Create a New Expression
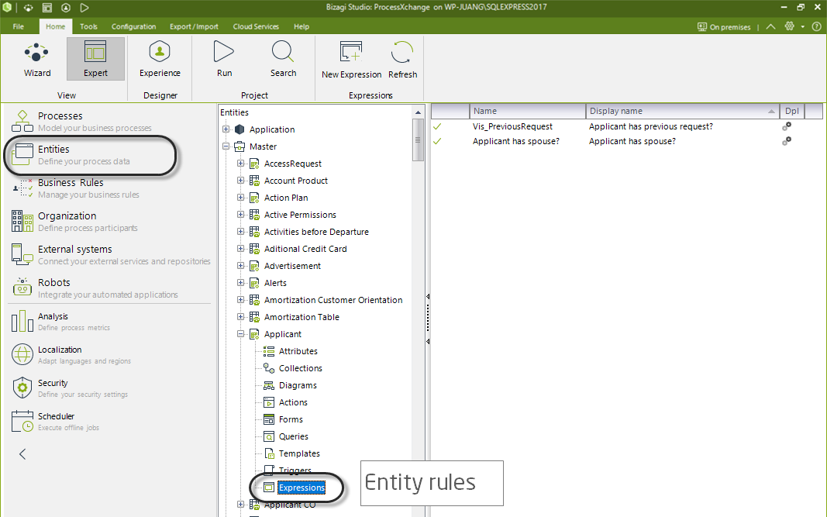 (x=351, y=60)
